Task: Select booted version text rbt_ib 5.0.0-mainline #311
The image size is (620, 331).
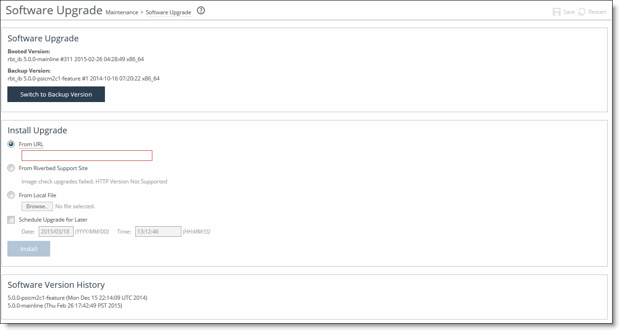Action: tap(76, 59)
